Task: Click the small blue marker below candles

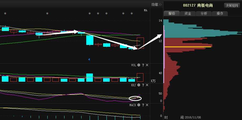Action: click(89, 60)
